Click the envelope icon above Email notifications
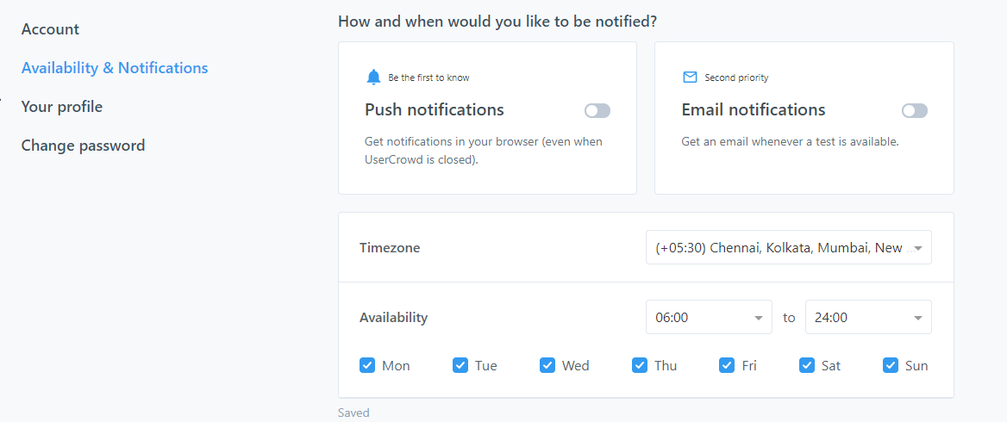 [690, 78]
